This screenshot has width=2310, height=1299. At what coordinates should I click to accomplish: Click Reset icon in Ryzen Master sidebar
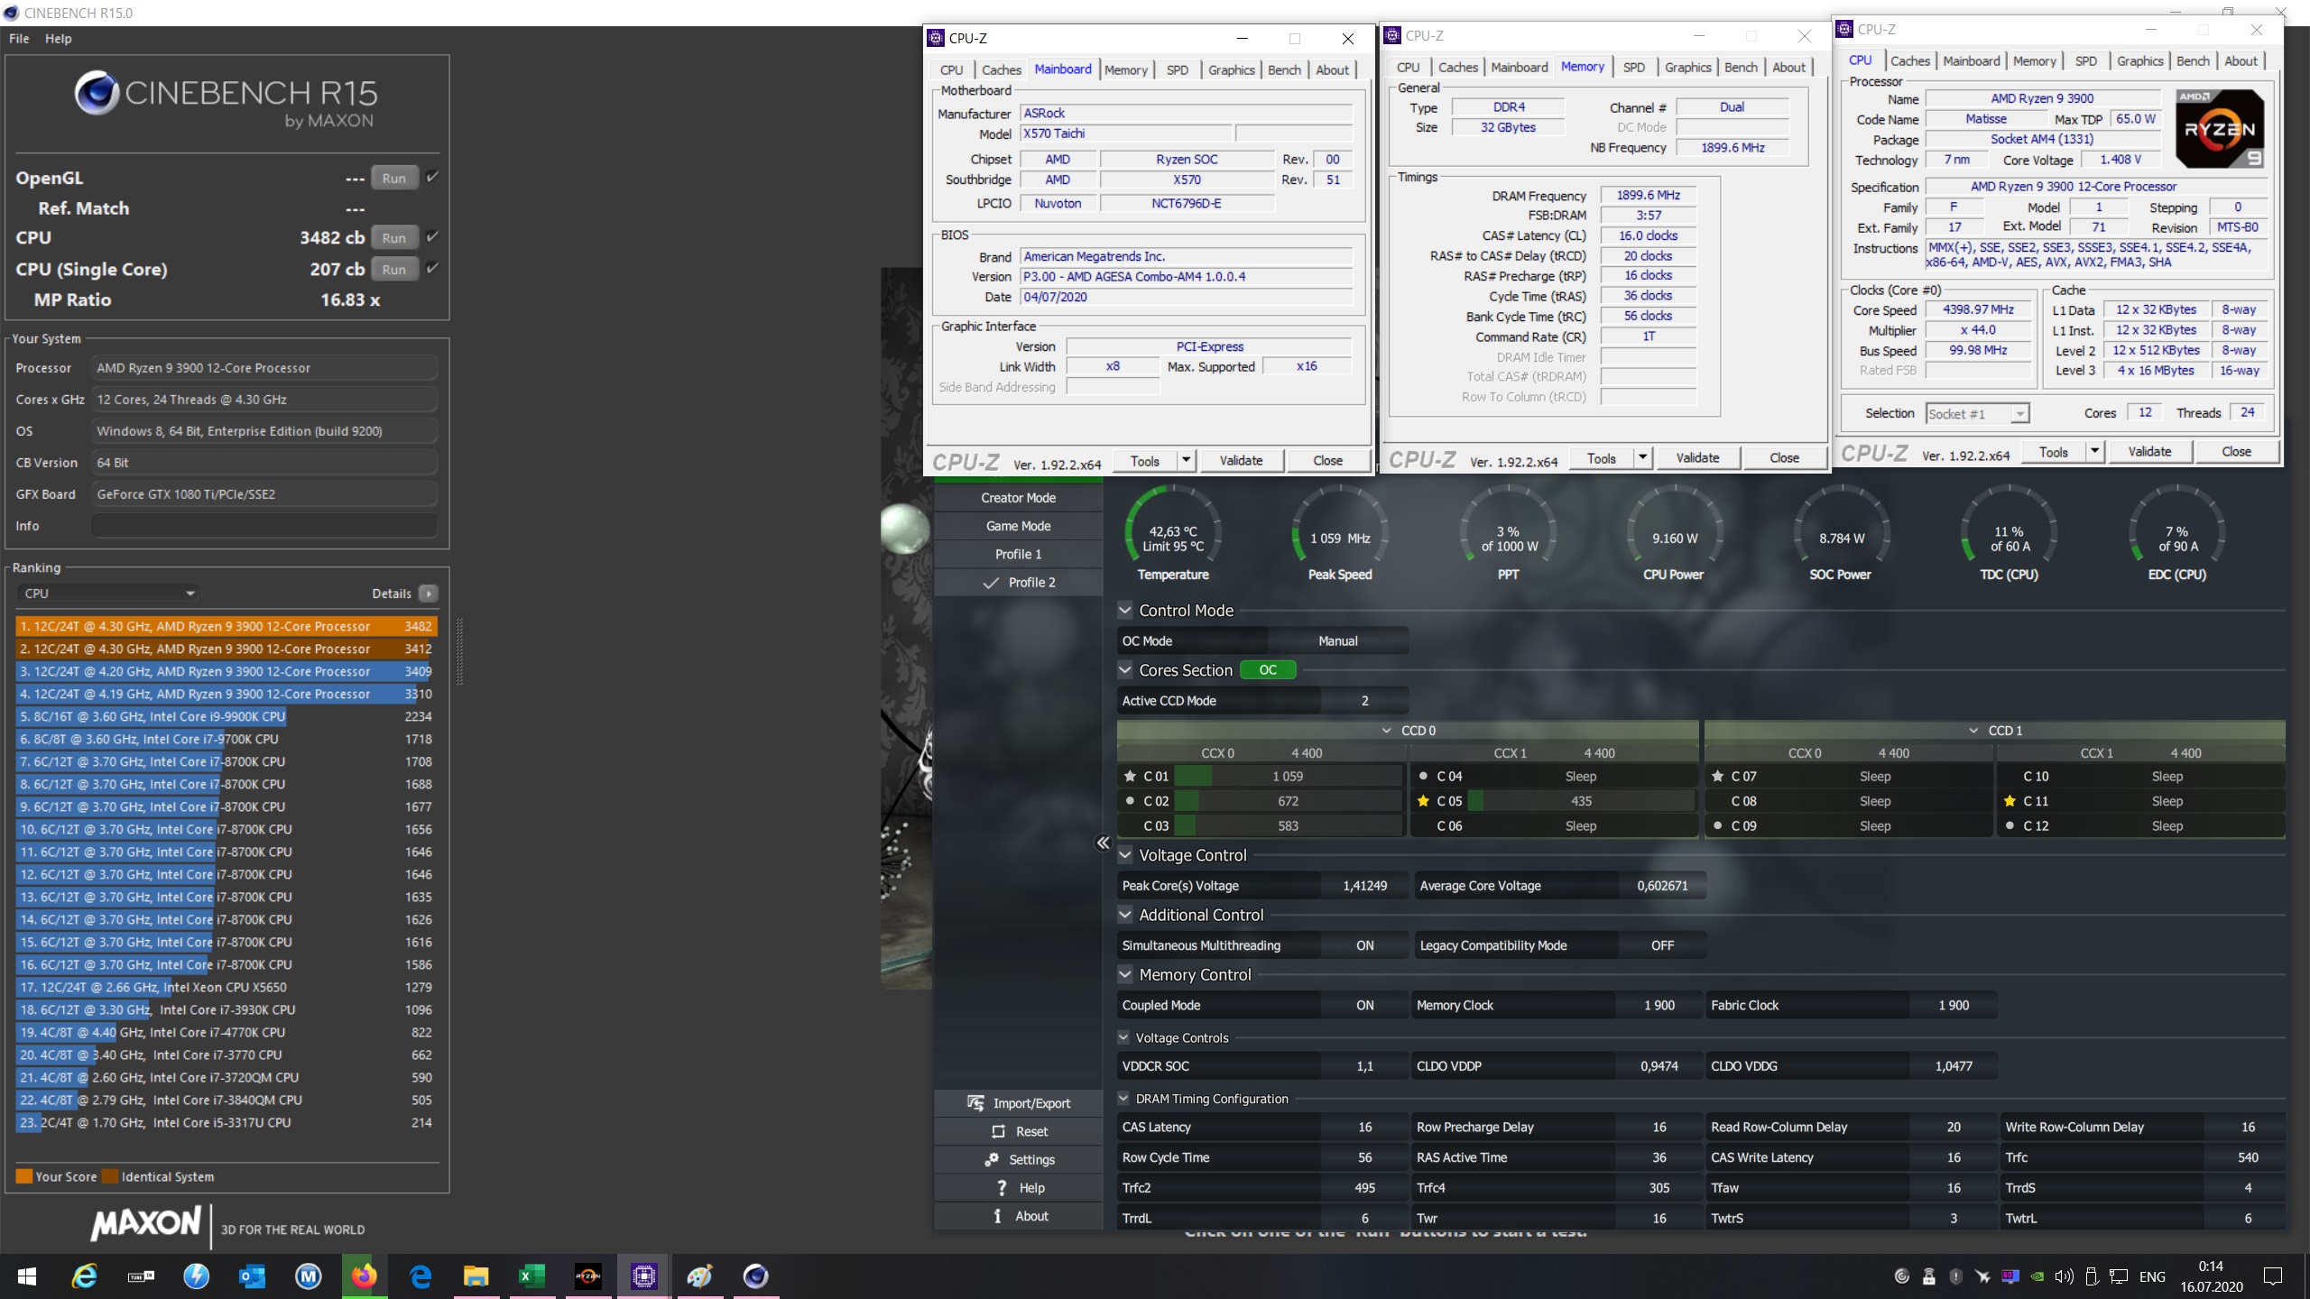(998, 1131)
